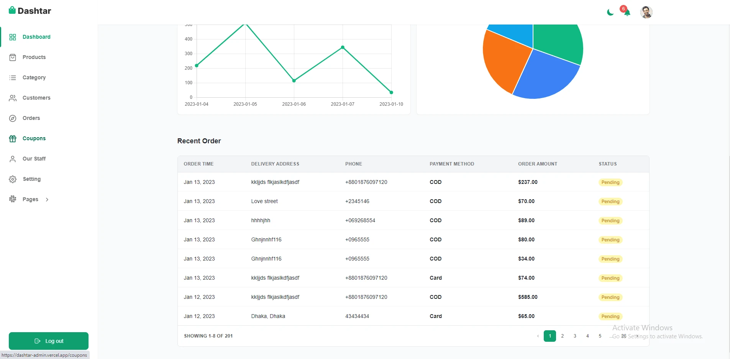
Task: Click the light blue pie chart slice
Action: pyautogui.click(x=515, y=33)
